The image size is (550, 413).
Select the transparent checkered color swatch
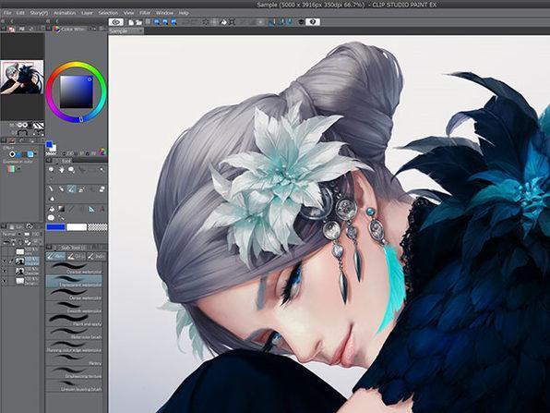(x=97, y=227)
